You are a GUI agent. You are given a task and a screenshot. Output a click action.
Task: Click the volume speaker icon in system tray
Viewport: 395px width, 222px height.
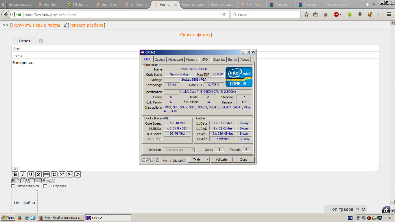(x=363, y=218)
